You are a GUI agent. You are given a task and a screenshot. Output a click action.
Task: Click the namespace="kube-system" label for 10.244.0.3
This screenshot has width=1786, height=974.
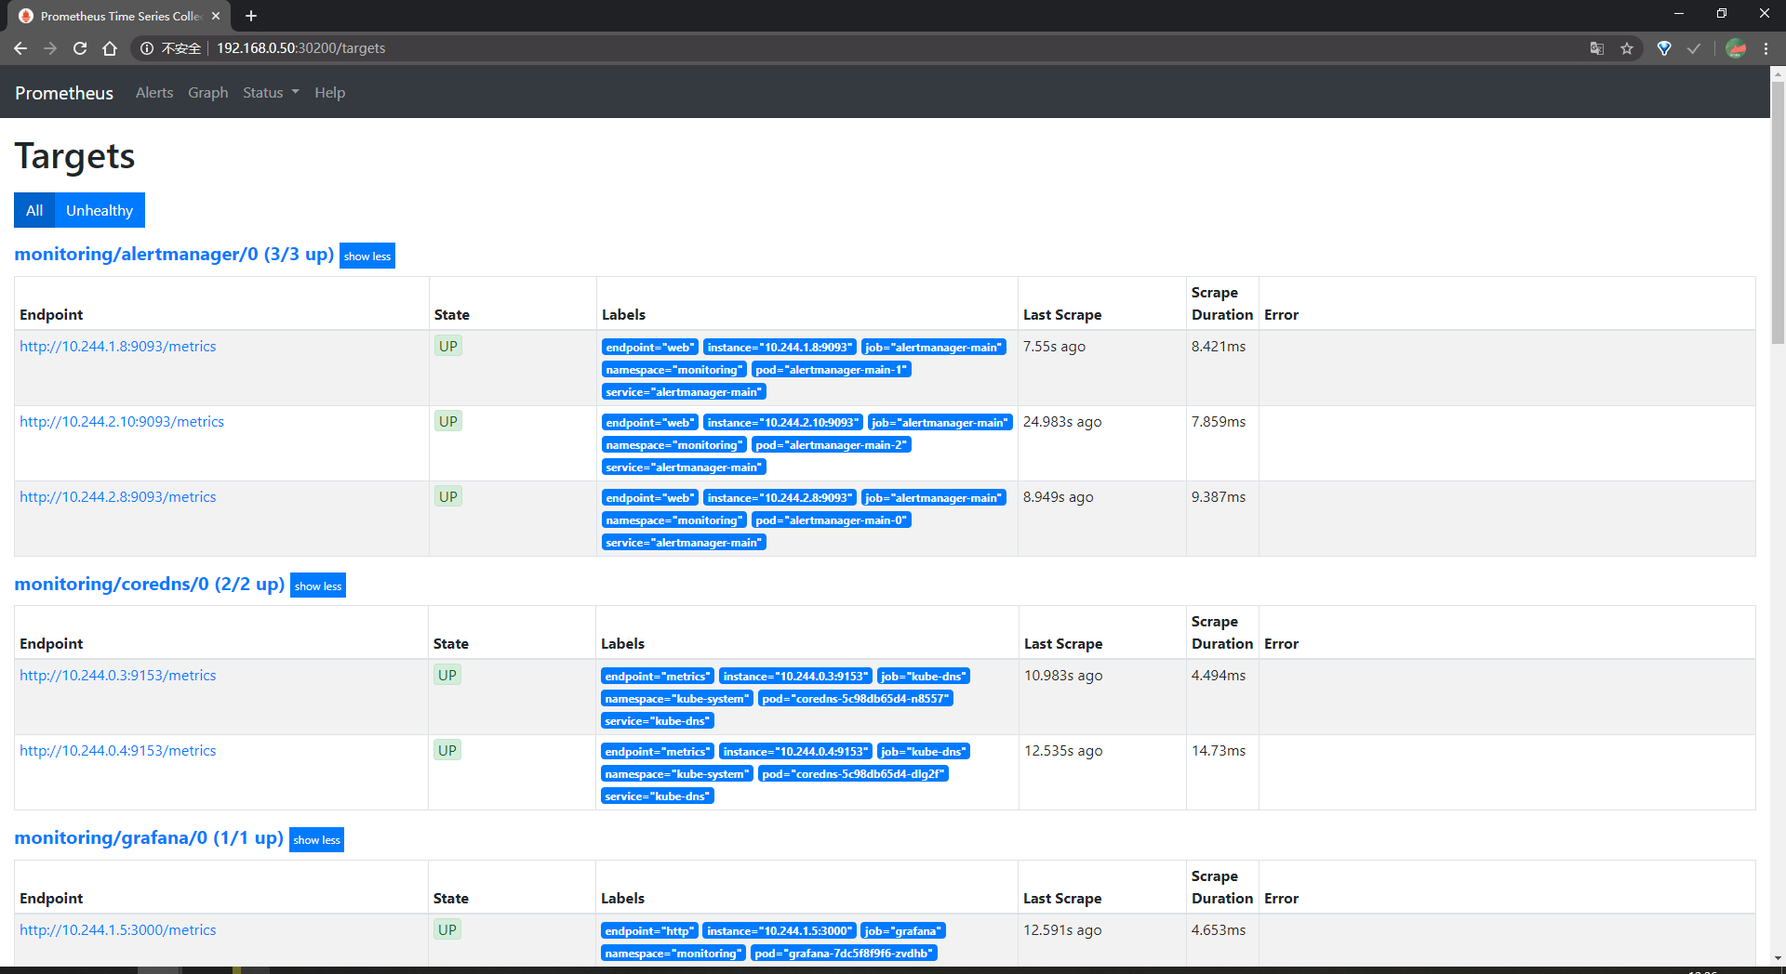point(676,699)
